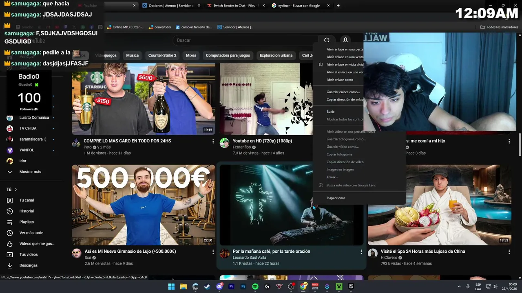Open Servidor Aternos bookmark
The height and width of the screenshot is (293, 522).
[x=235, y=27]
